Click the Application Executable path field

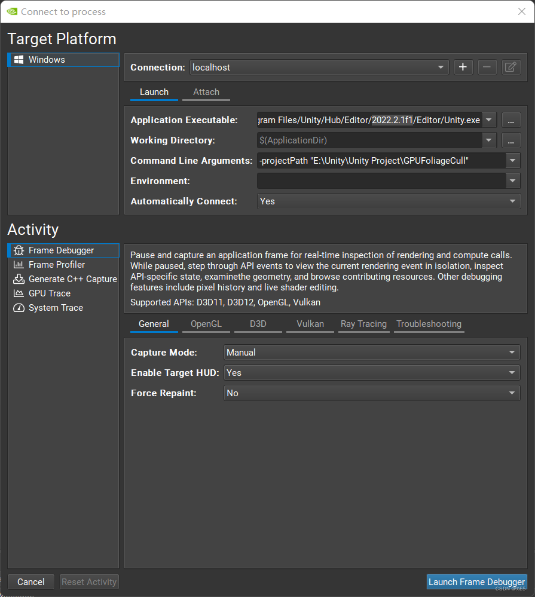click(x=370, y=120)
